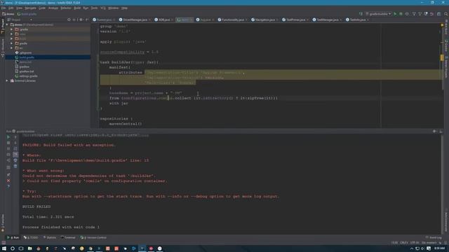Click the Up the stack trace arrow
Image resolution: width=449 pixels, height=252 pixels.
(15, 137)
